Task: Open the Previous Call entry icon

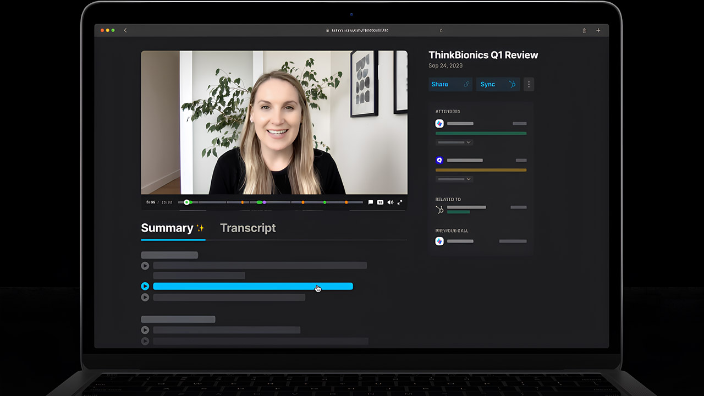Action: 439,241
